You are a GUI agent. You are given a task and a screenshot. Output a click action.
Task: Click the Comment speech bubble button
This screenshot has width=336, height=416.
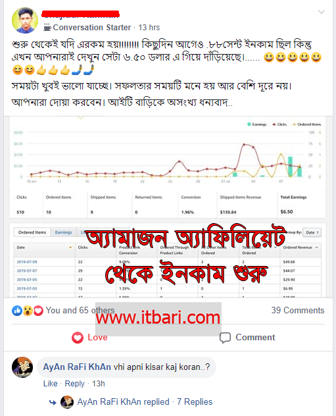pos(247,338)
